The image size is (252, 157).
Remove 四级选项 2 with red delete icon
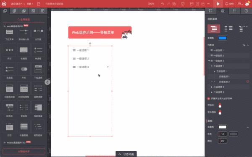coord(248,82)
